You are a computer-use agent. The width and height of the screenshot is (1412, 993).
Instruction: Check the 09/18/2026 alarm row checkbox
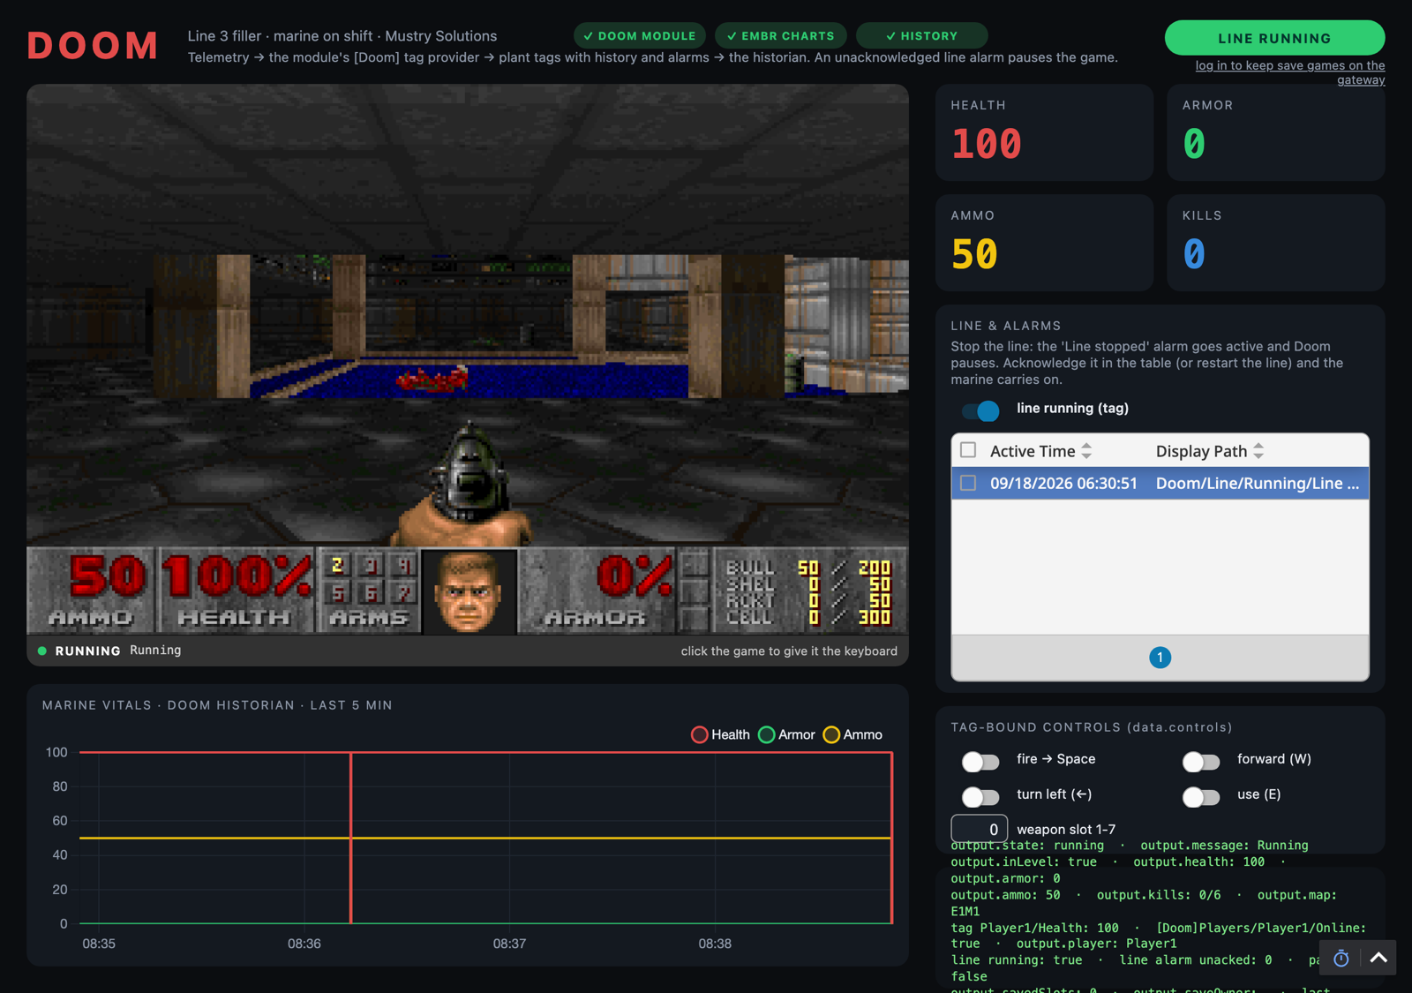click(968, 483)
